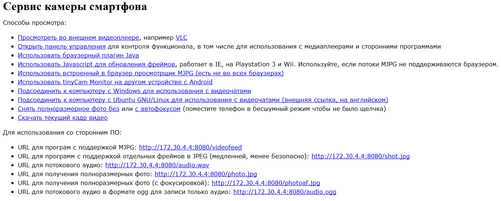Select 'Использовать браузерный плагин Java' link
Screen dimensions: 501x201
point(78,55)
